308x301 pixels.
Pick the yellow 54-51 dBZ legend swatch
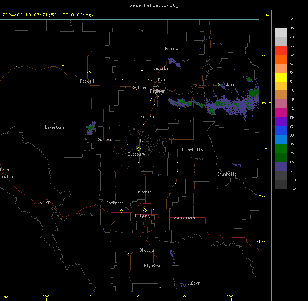pos(281,77)
